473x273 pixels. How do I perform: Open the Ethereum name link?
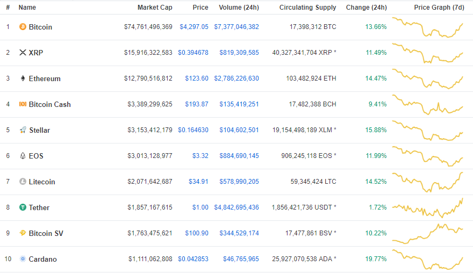tap(45, 79)
